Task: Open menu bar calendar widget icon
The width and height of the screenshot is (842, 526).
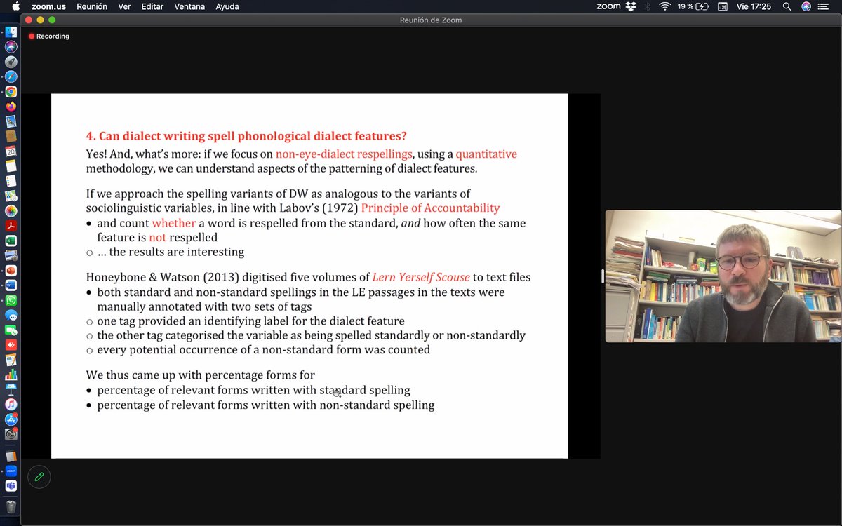Action: pyautogui.click(x=723, y=6)
